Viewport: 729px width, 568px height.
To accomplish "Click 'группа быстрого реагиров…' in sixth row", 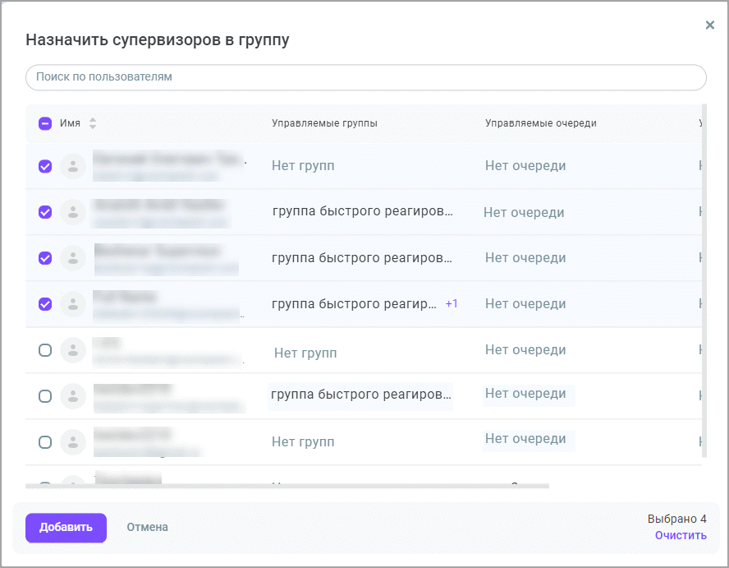I will click(x=360, y=395).
